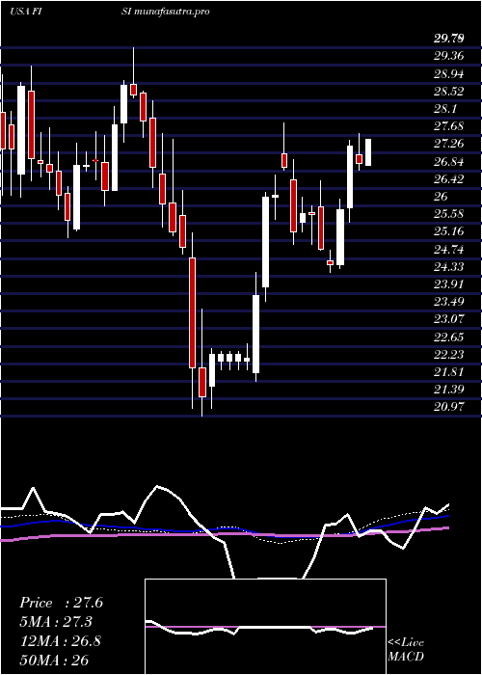Click the '5MA : 27.3' readout

56,622
